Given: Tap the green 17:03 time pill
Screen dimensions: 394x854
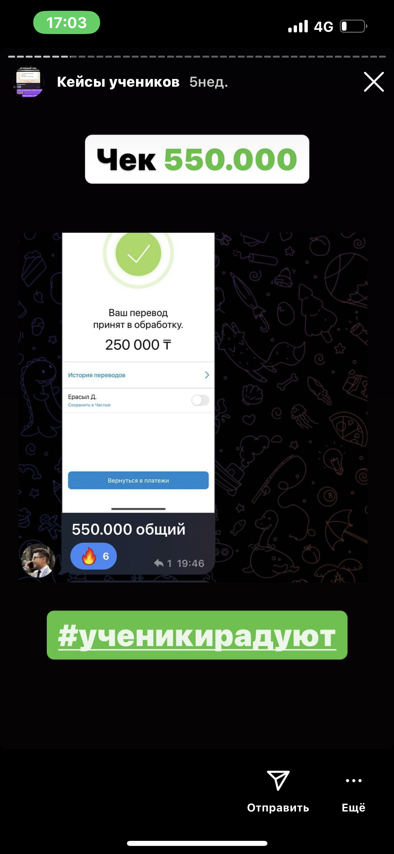Looking at the screenshot, I should 67,23.
